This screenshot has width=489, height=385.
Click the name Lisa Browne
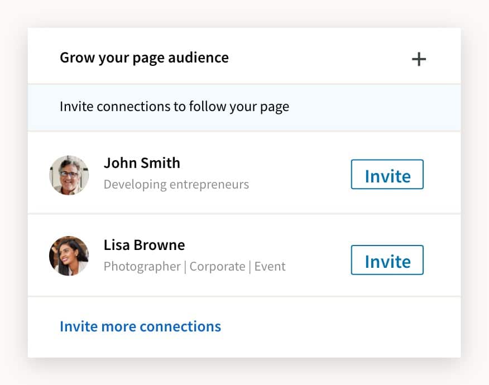point(144,245)
